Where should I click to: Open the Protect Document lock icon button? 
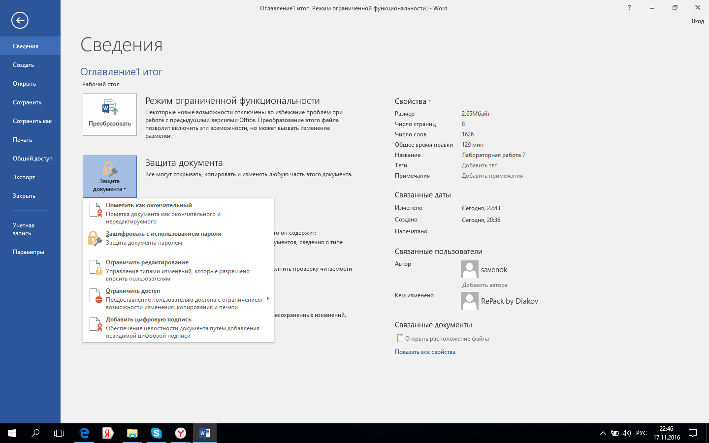tap(110, 176)
